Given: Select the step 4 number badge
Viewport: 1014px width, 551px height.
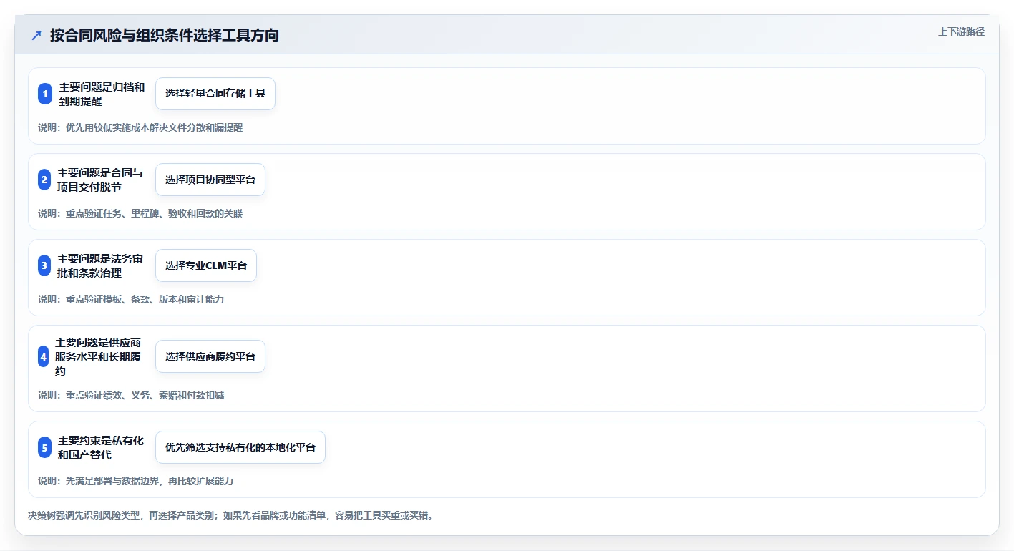Looking at the screenshot, I should click(x=44, y=356).
